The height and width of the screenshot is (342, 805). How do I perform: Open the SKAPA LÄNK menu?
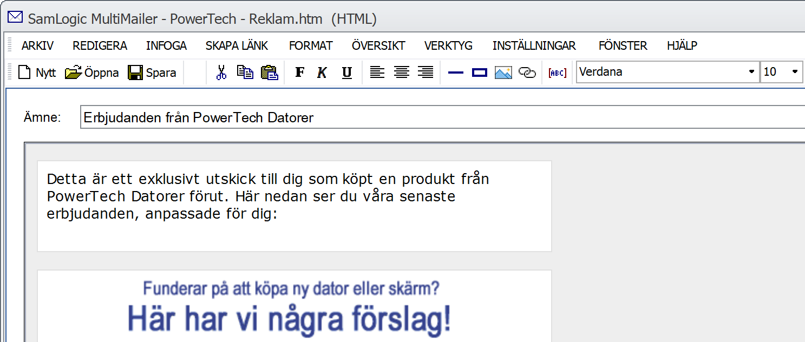click(x=237, y=46)
